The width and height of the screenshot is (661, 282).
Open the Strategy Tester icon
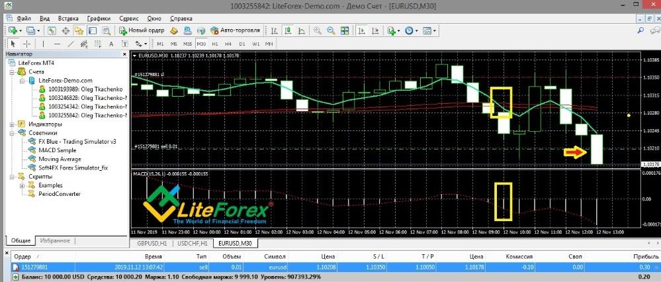(x=106, y=30)
